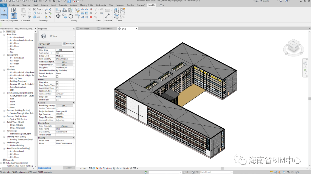Click the red Delete X icon

pos(91,17)
